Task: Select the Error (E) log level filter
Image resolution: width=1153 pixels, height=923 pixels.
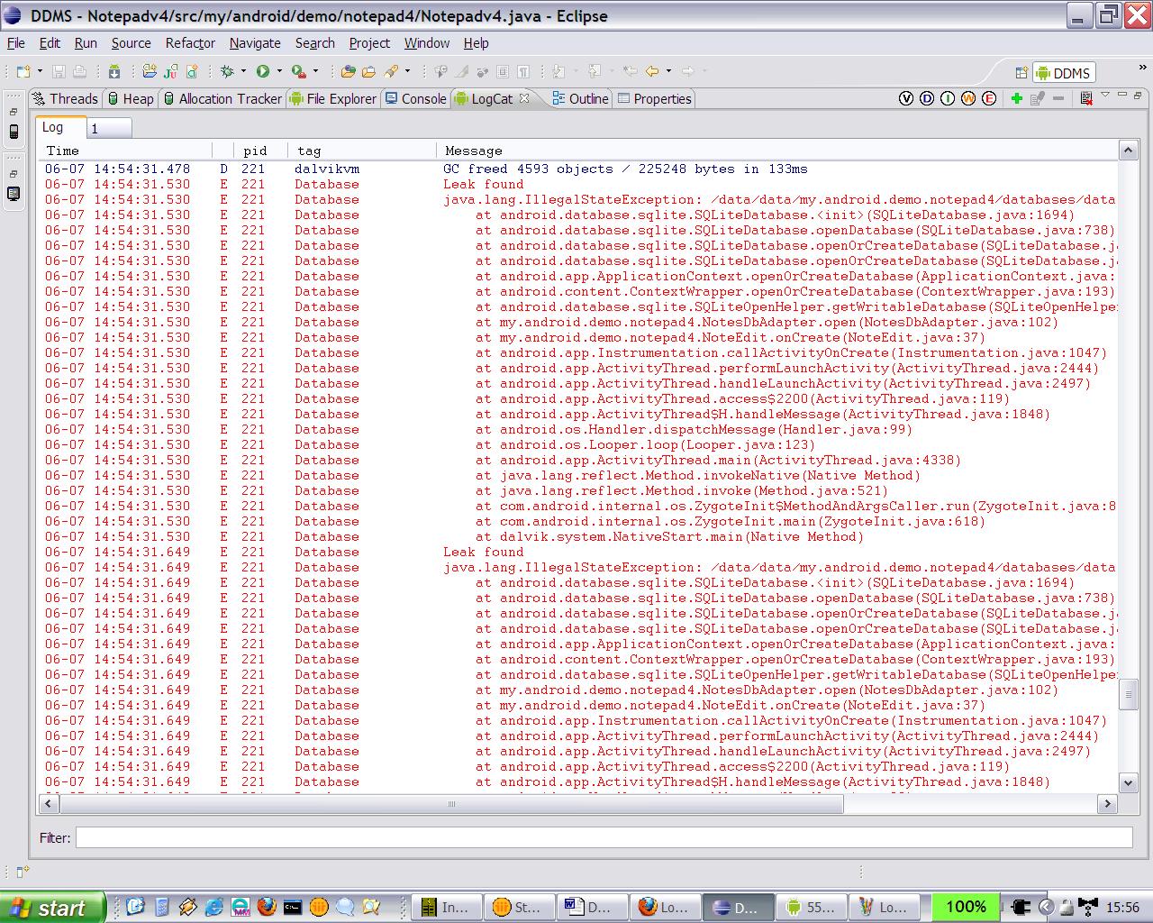Action: click(989, 98)
